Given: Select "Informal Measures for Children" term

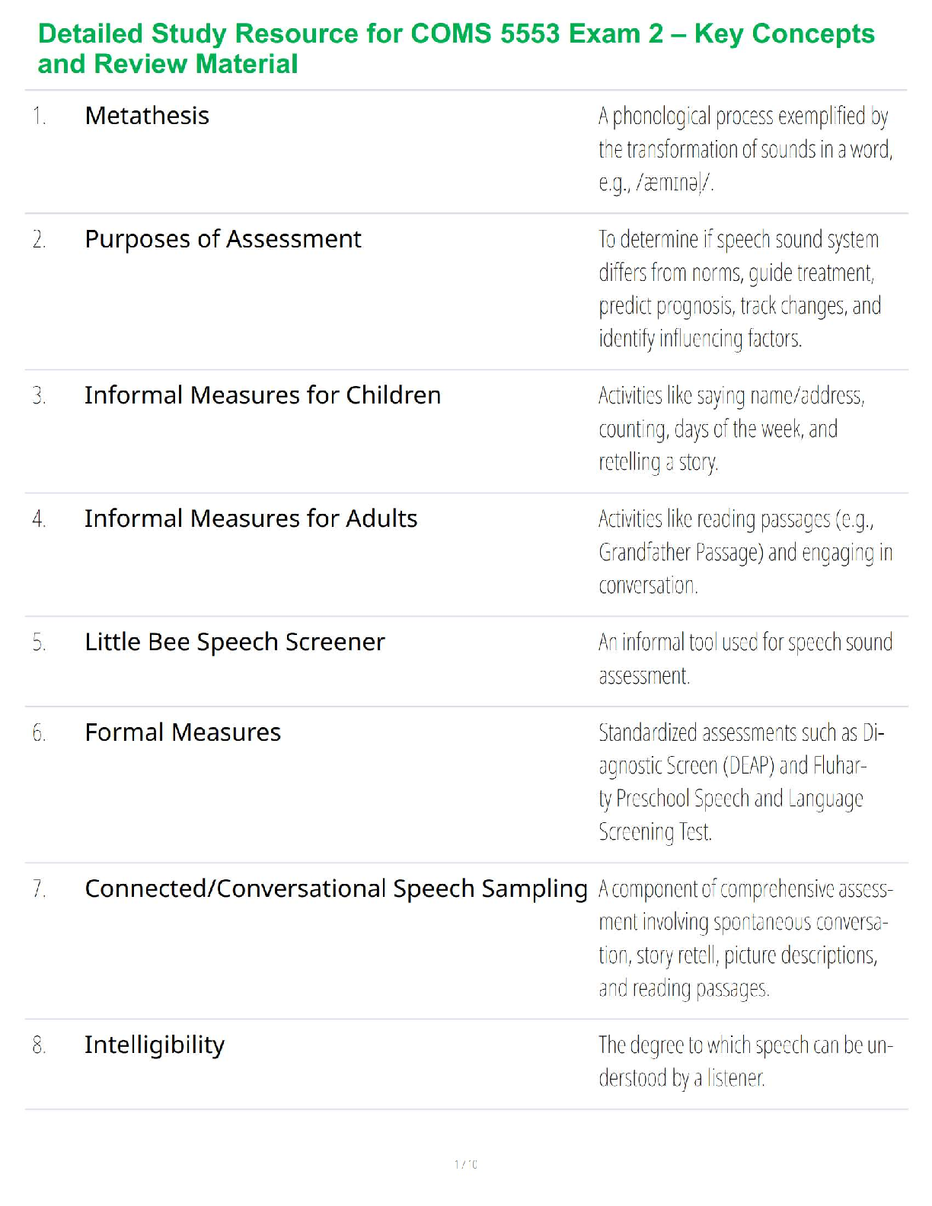Looking at the screenshot, I should tap(262, 395).
